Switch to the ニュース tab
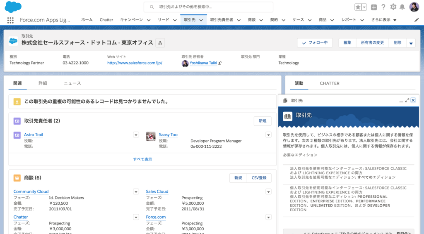This screenshot has height=234, width=424. pyautogui.click(x=72, y=83)
